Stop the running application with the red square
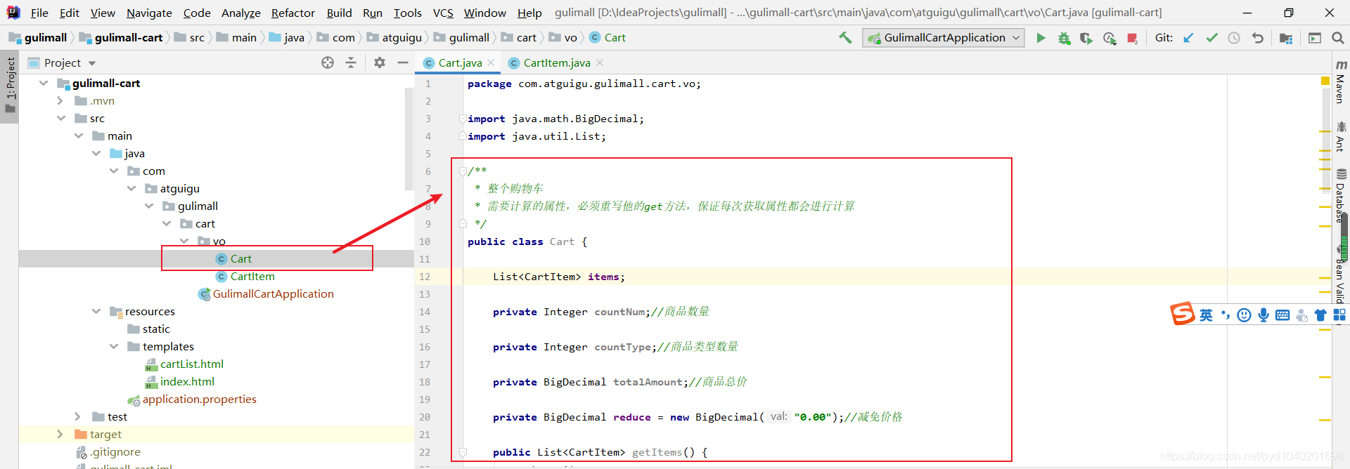 (x=1132, y=38)
